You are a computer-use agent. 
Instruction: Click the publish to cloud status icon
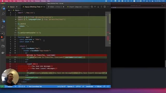coord(16,87)
